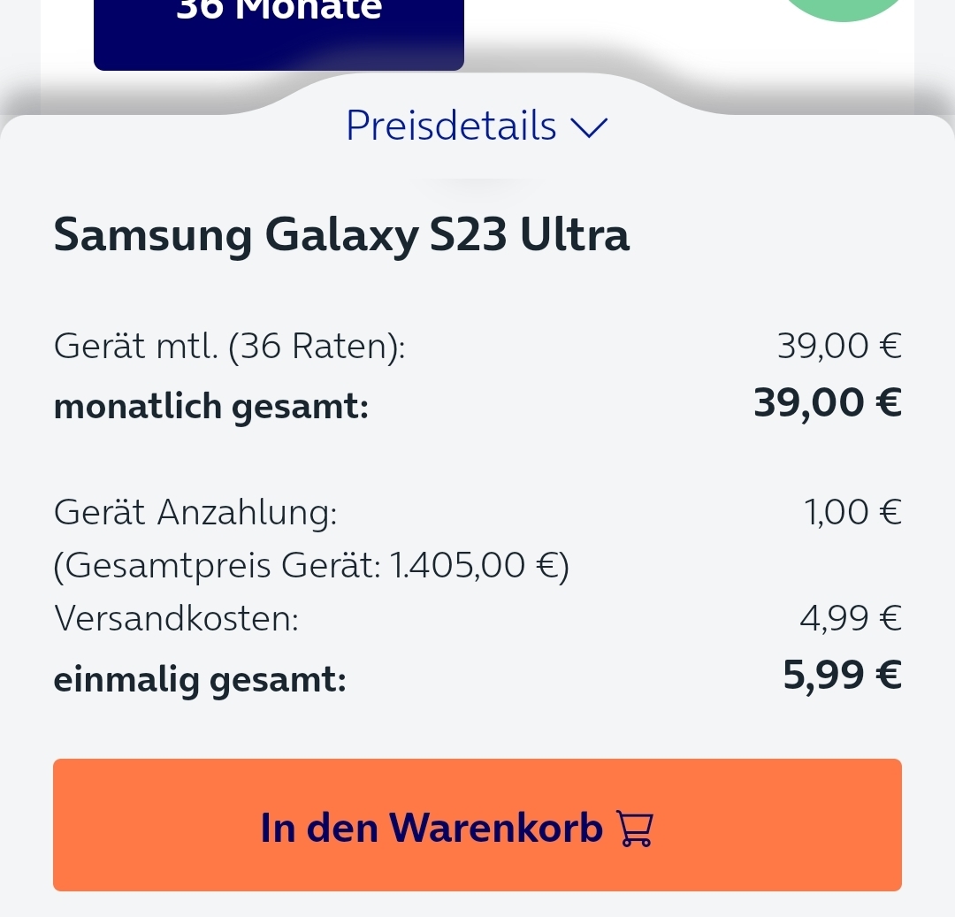Collapse the Preisdetails chevron arrow
Viewport: 955px width, 917px height.
pyautogui.click(x=589, y=127)
